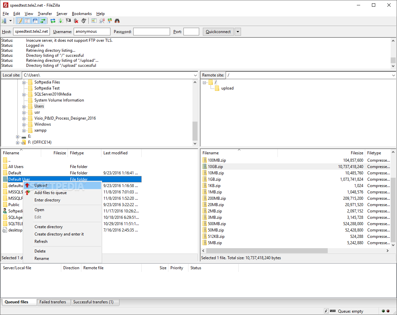Select System Volume Information in local tree
Screen dimensions: 397x315
(x=59, y=100)
